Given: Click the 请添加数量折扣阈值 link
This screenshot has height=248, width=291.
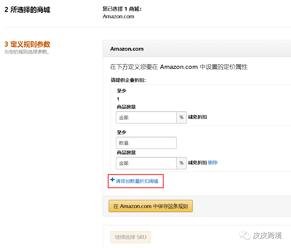Looking at the screenshot, I should pyautogui.click(x=137, y=181).
